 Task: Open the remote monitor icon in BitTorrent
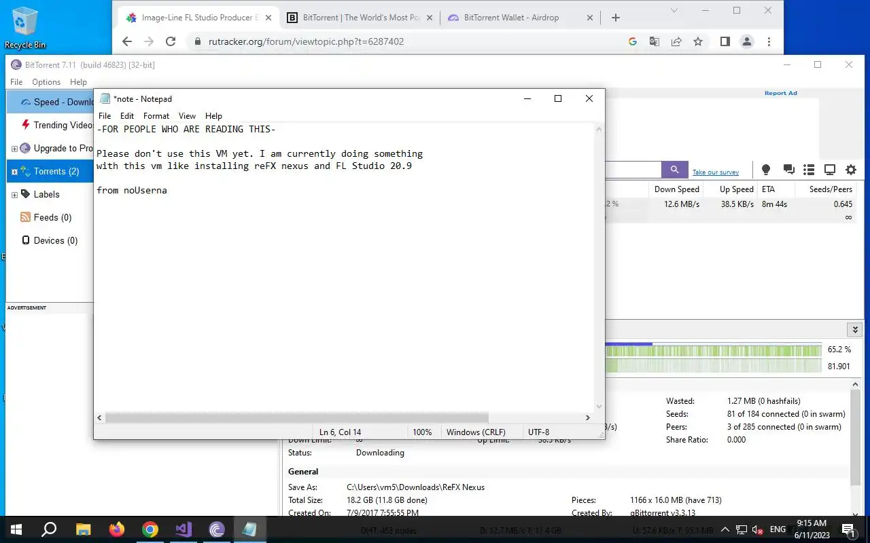click(830, 170)
